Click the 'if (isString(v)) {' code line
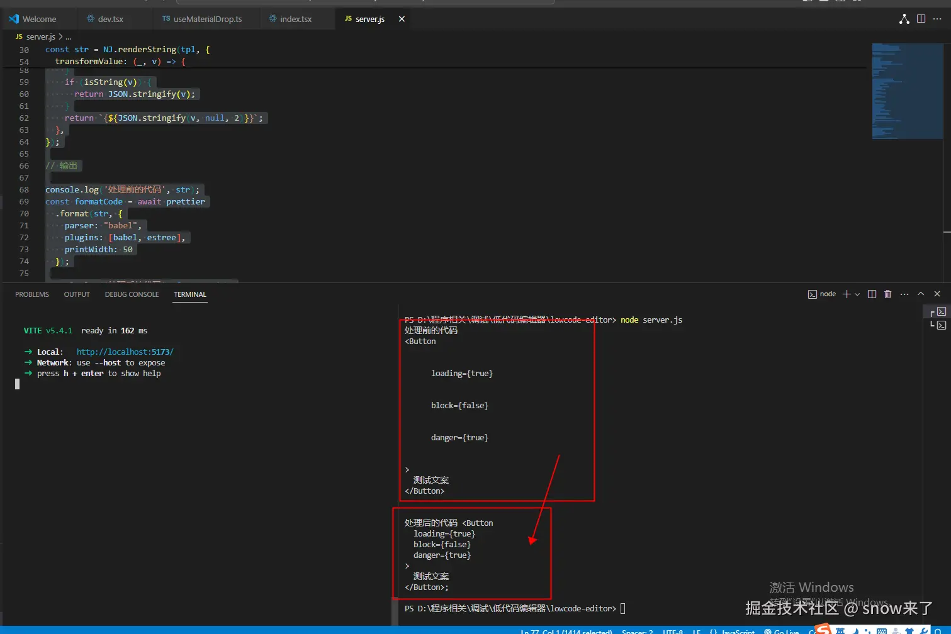951x634 pixels. tap(108, 82)
